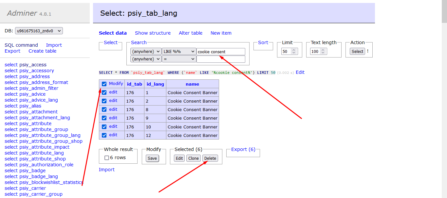Open the Alter table page

coord(191,33)
